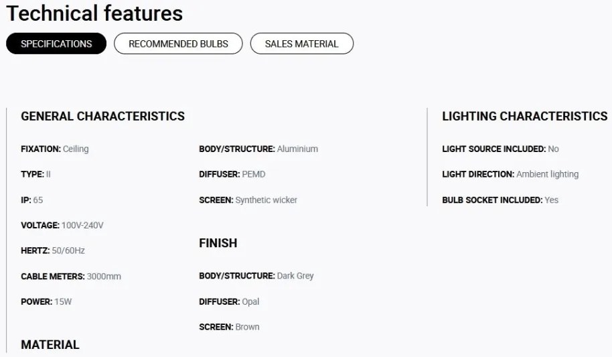Click Screen Synthetic wicker entry

[248, 200]
